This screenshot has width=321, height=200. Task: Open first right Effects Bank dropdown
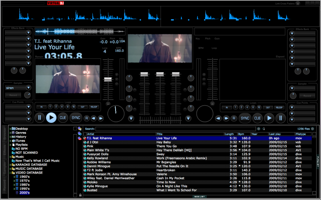tap(292, 34)
